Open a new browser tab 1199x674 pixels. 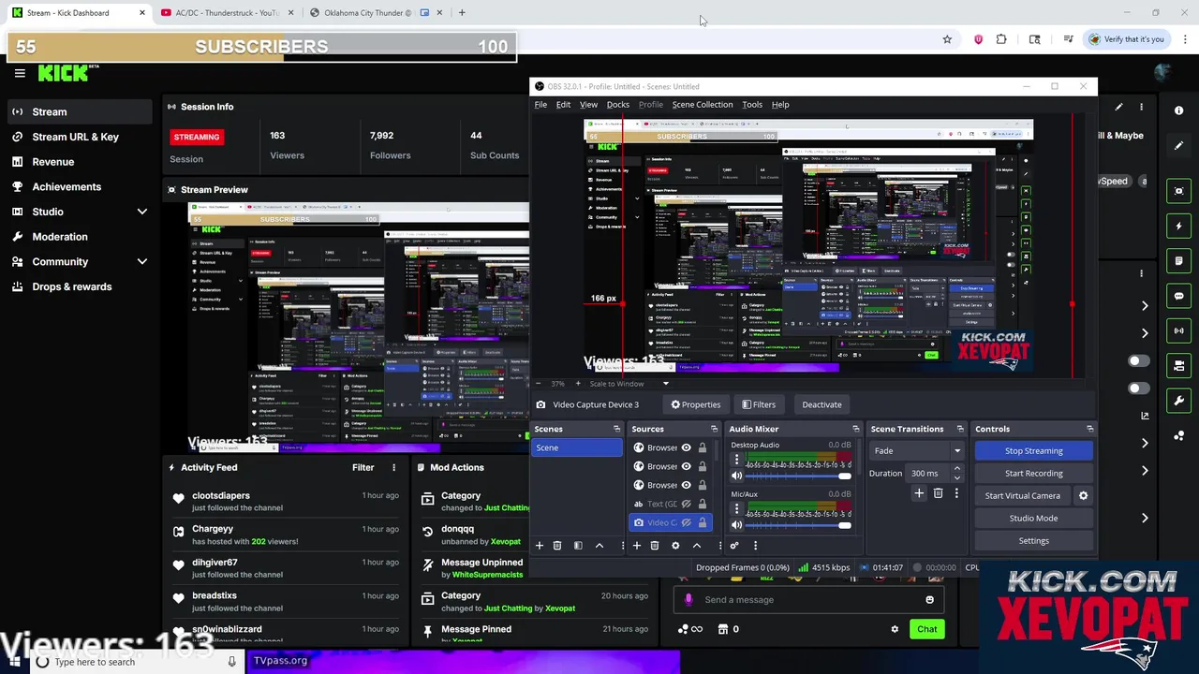point(462,13)
